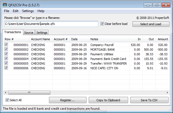
Task: Select the 'Payment: Utilities' notes cell
Action: [102, 54]
